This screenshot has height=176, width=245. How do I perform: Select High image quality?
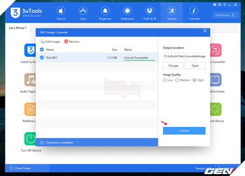194,80
